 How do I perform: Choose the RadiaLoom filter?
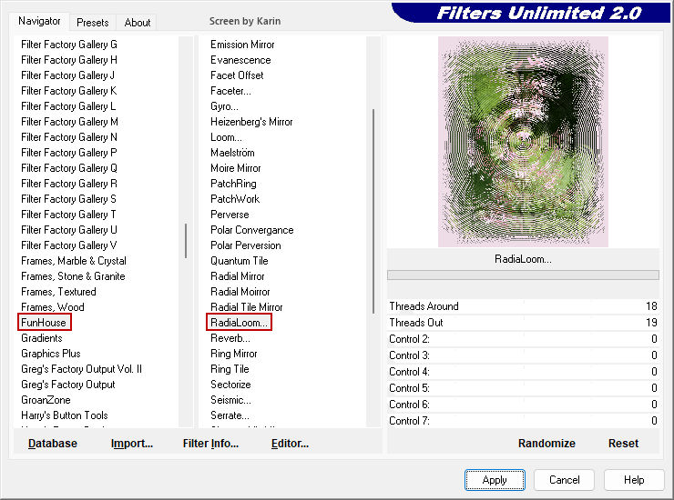(x=239, y=323)
